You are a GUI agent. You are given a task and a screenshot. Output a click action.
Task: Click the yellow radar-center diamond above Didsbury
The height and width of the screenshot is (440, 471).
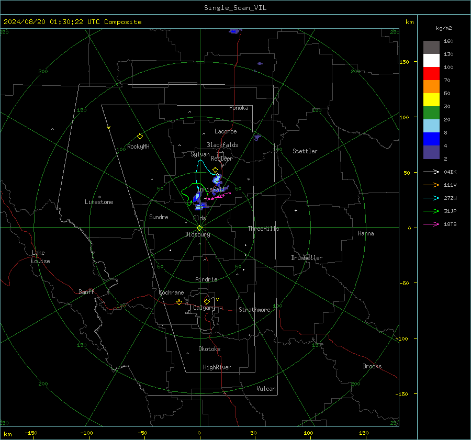199,228
